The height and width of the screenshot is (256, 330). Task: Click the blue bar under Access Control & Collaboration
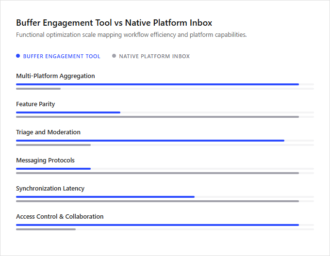[x=157, y=225]
